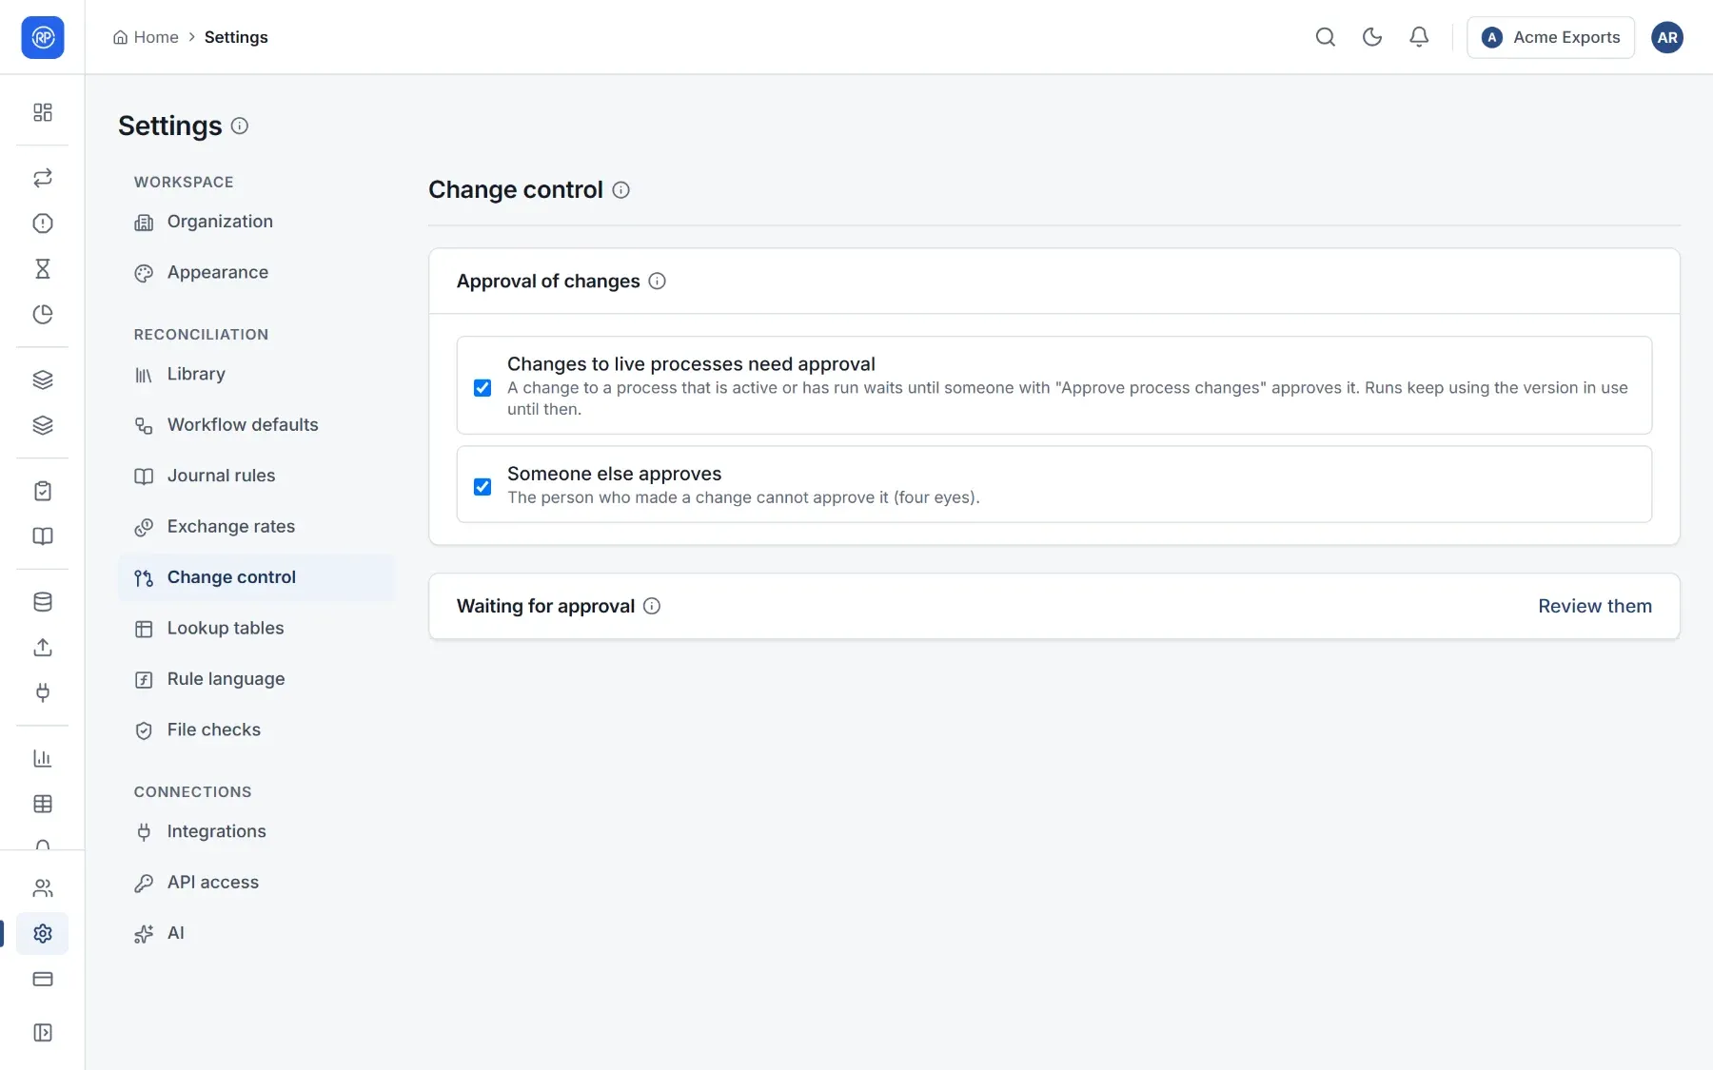
Task: Click the Settings breadcrumb item
Action: [236, 37]
